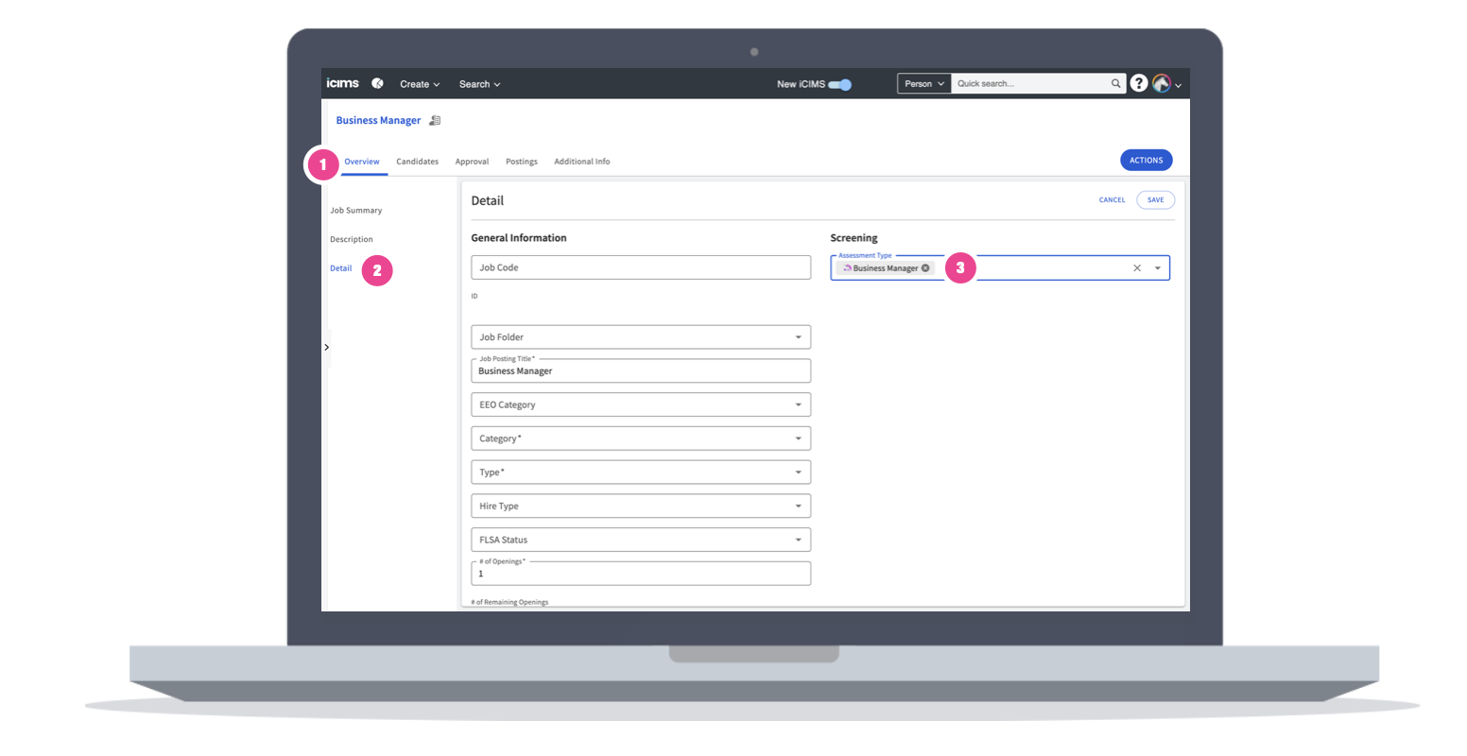Open the user profile avatar menu
Image resolution: width=1467 pixels, height=756 pixels.
[1163, 84]
